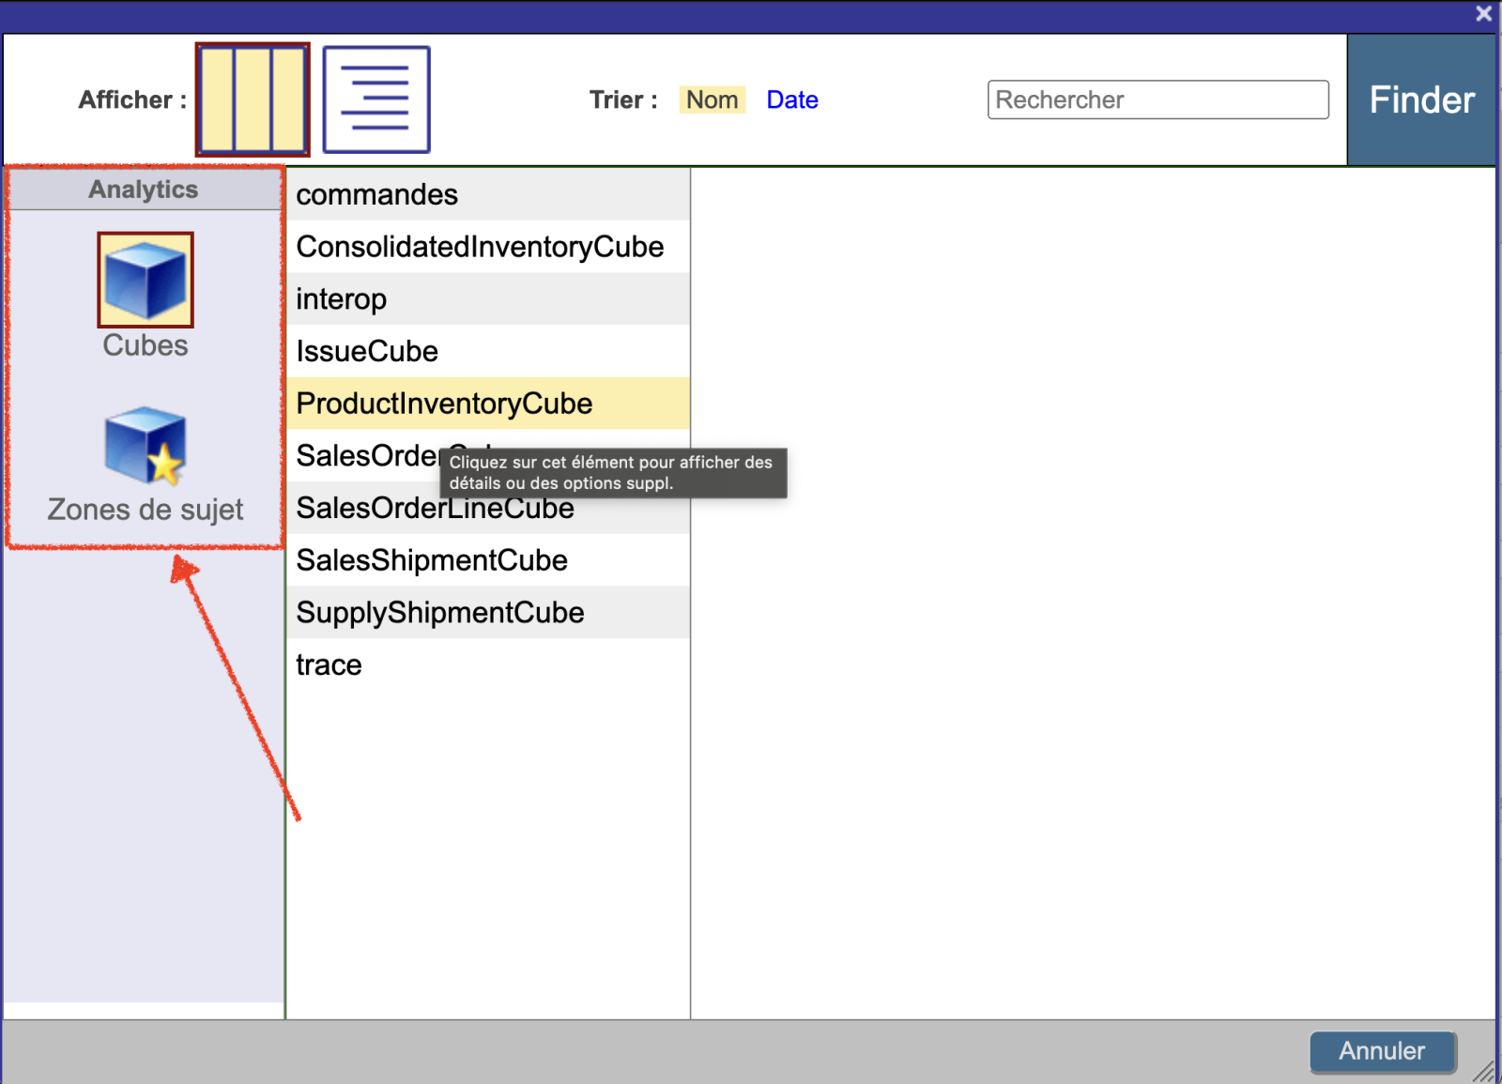
Task: Click the Analytics panel header
Action: pyautogui.click(x=144, y=190)
